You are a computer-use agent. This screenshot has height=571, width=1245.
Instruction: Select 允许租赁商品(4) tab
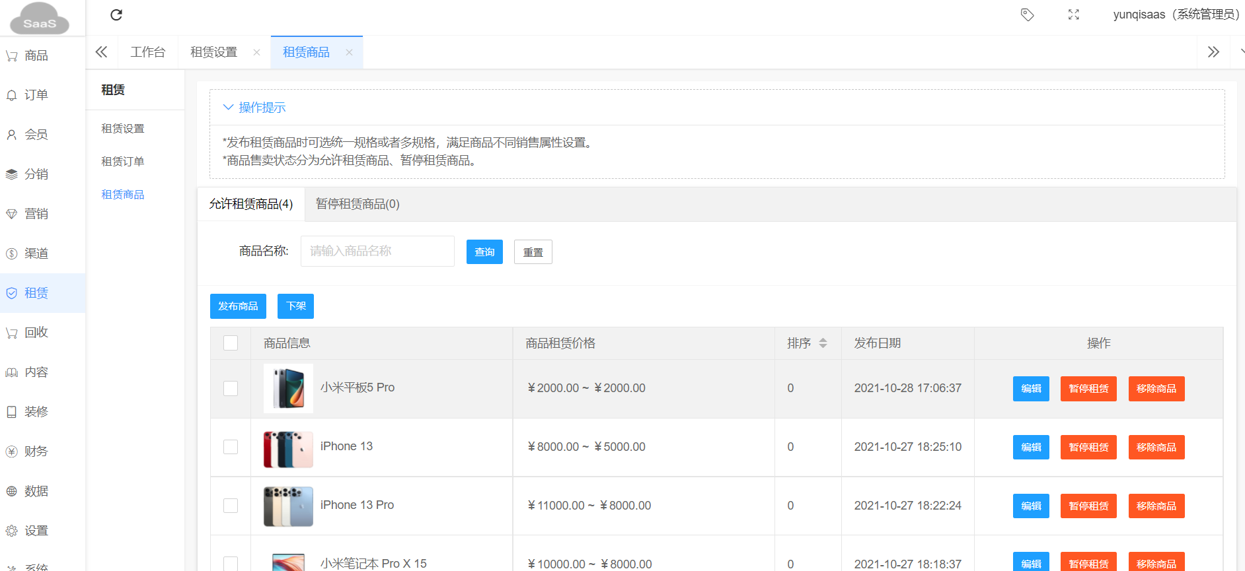coord(251,204)
